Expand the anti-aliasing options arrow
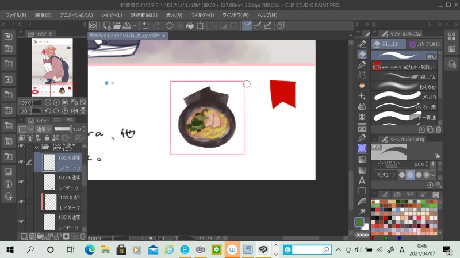 pos(433,175)
